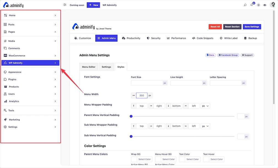This screenshot has width=278, height=168.
Task: Click Reset All button
Action: [215, 27]
